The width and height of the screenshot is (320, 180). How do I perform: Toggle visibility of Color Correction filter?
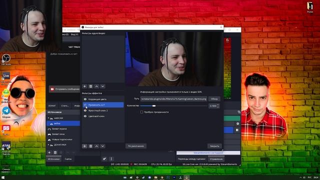tap(85, 99)
